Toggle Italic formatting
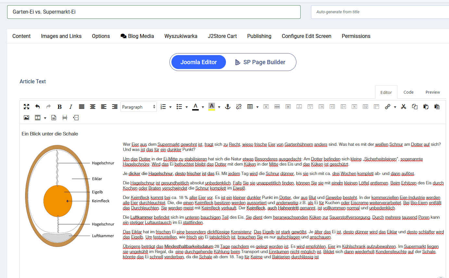 [x=70, y=107]
